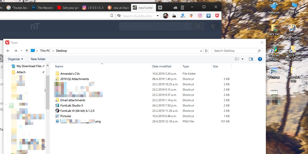Click the blue circular extension icon
The width and height of the screenshot is (308, 154).
tap(209, 16)
